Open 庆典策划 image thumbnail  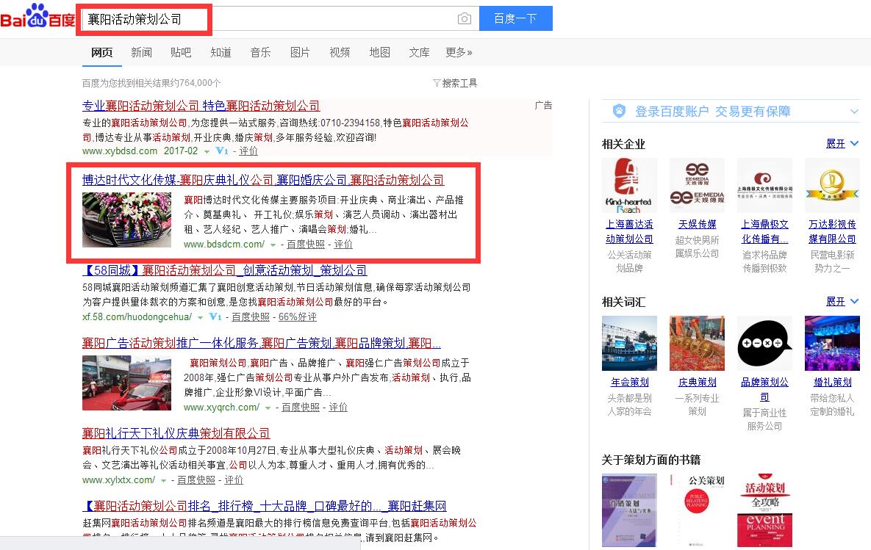pyautogui.click(x=697, y=343)
